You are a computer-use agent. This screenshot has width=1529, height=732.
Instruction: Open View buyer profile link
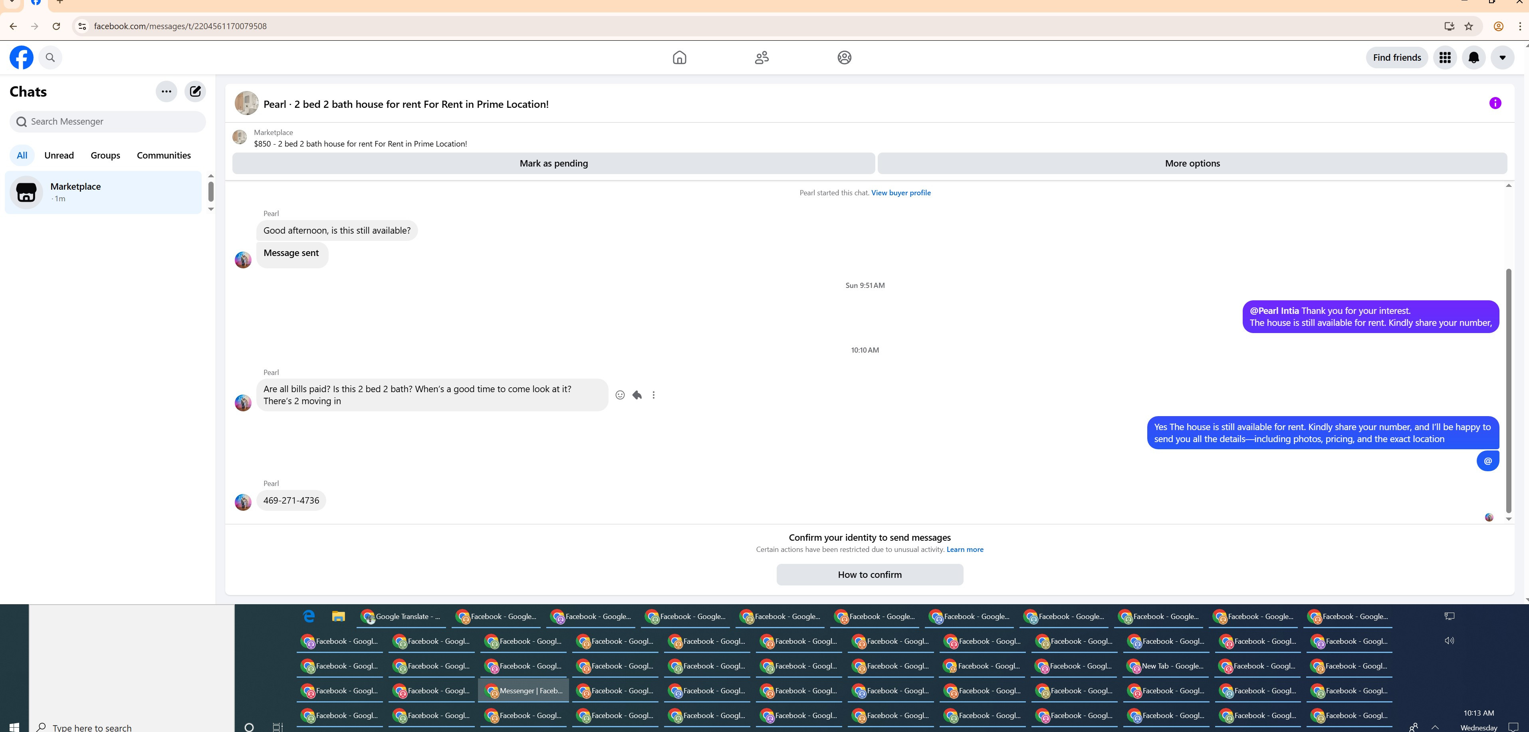point(900,193)
